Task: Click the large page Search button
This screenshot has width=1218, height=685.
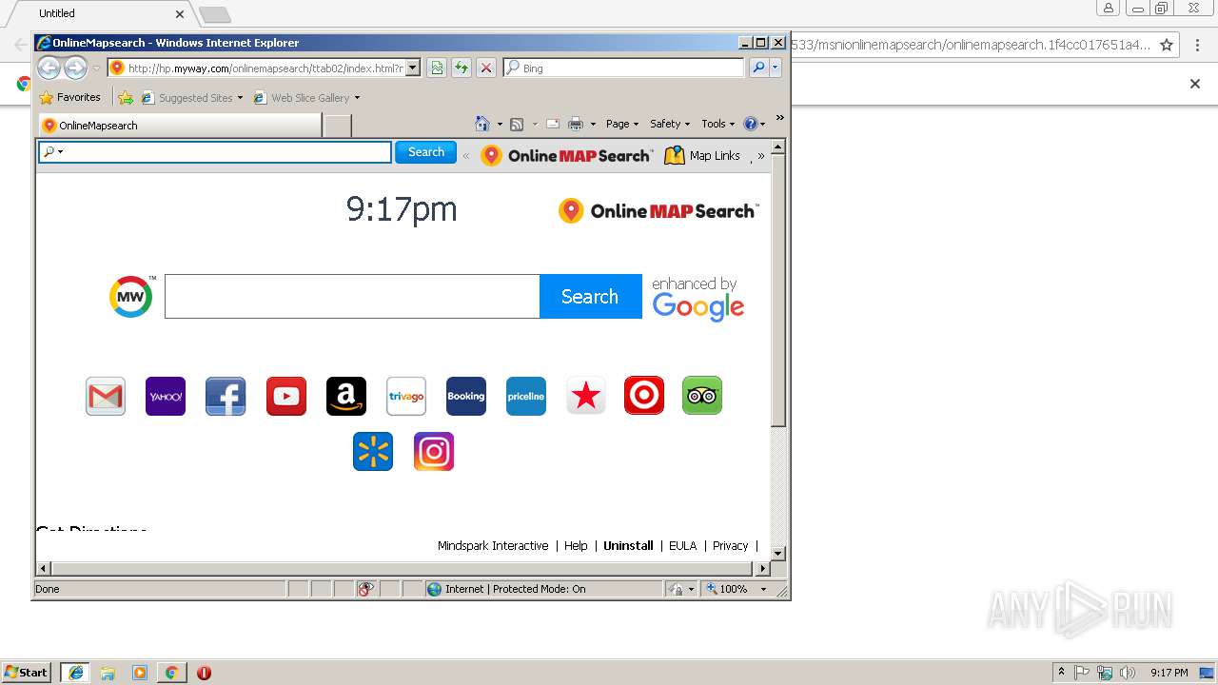Action: point(590,297)
